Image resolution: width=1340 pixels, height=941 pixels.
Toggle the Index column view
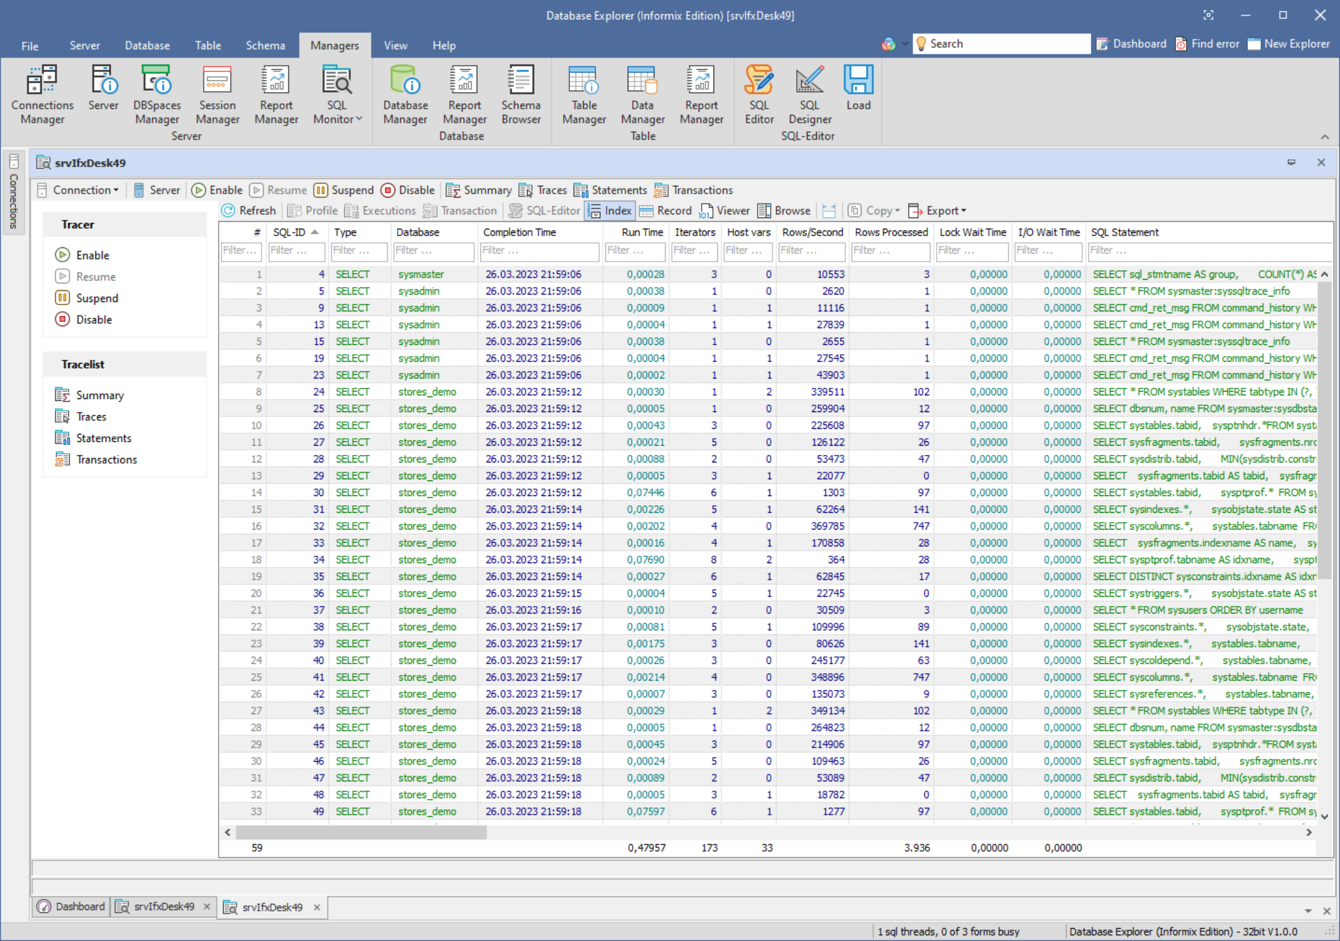click(x=610, y=211)
